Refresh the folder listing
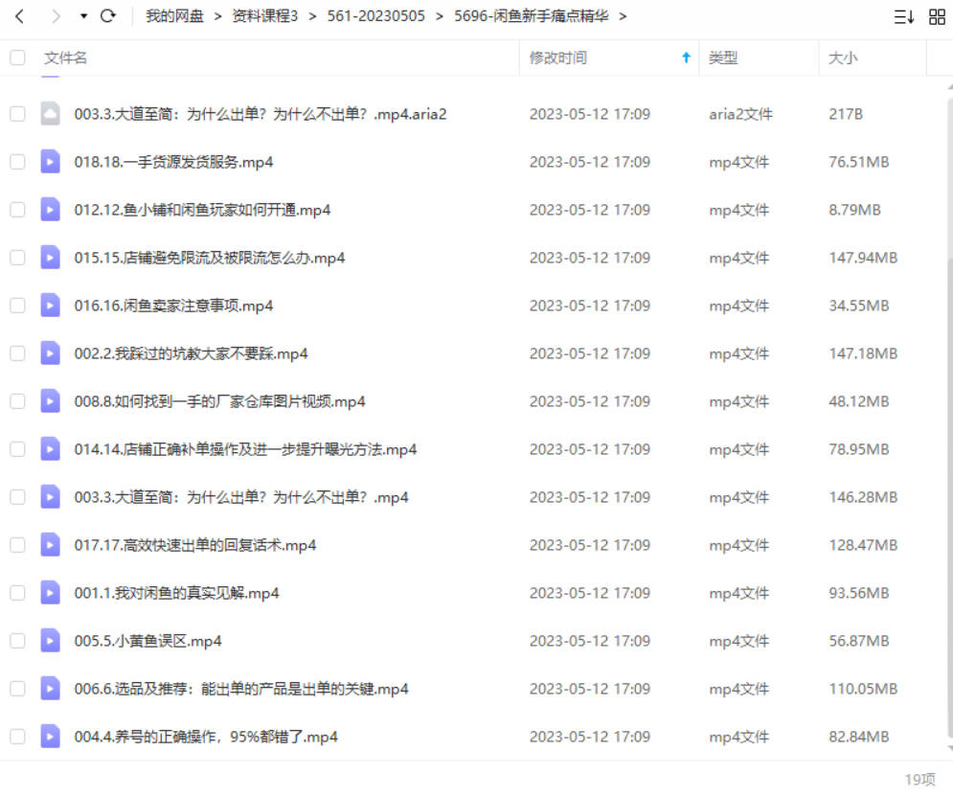 [108, 16]
